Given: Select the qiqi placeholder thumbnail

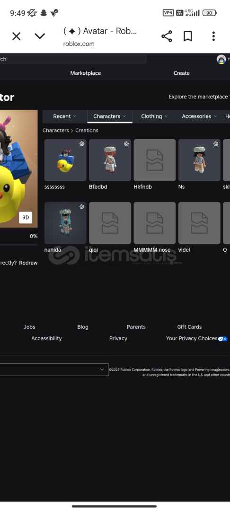Looking at the screenshot, I should 110,223.
